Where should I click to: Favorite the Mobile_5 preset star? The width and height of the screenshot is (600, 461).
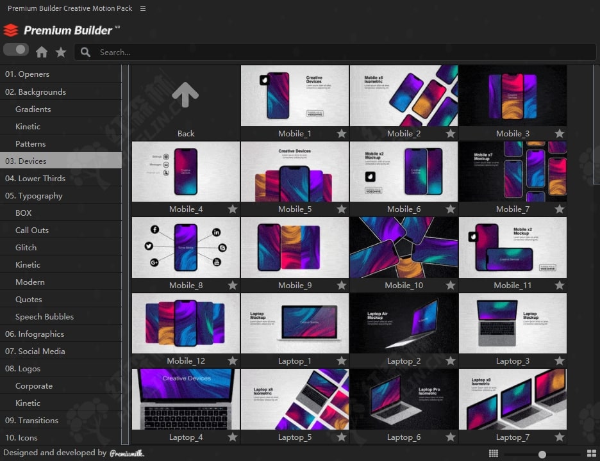click(x=341, y=209)
